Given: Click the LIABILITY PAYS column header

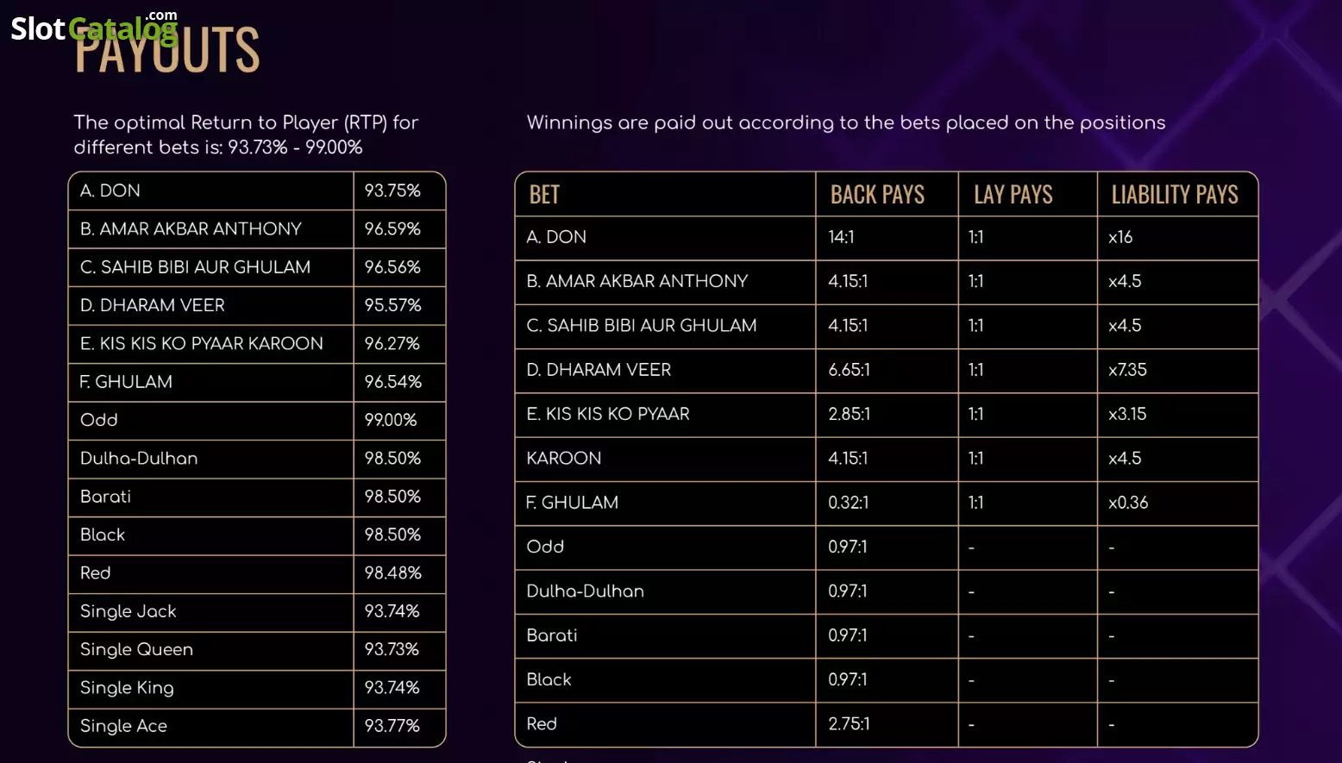Looking at the screenshot, I should click(x=1175, y=195).
